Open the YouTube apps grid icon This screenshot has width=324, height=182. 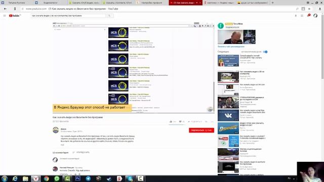302,16
